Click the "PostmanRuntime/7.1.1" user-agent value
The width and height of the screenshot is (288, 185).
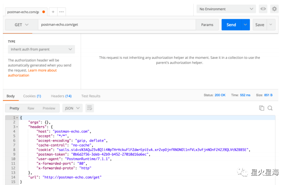point(87,159)
